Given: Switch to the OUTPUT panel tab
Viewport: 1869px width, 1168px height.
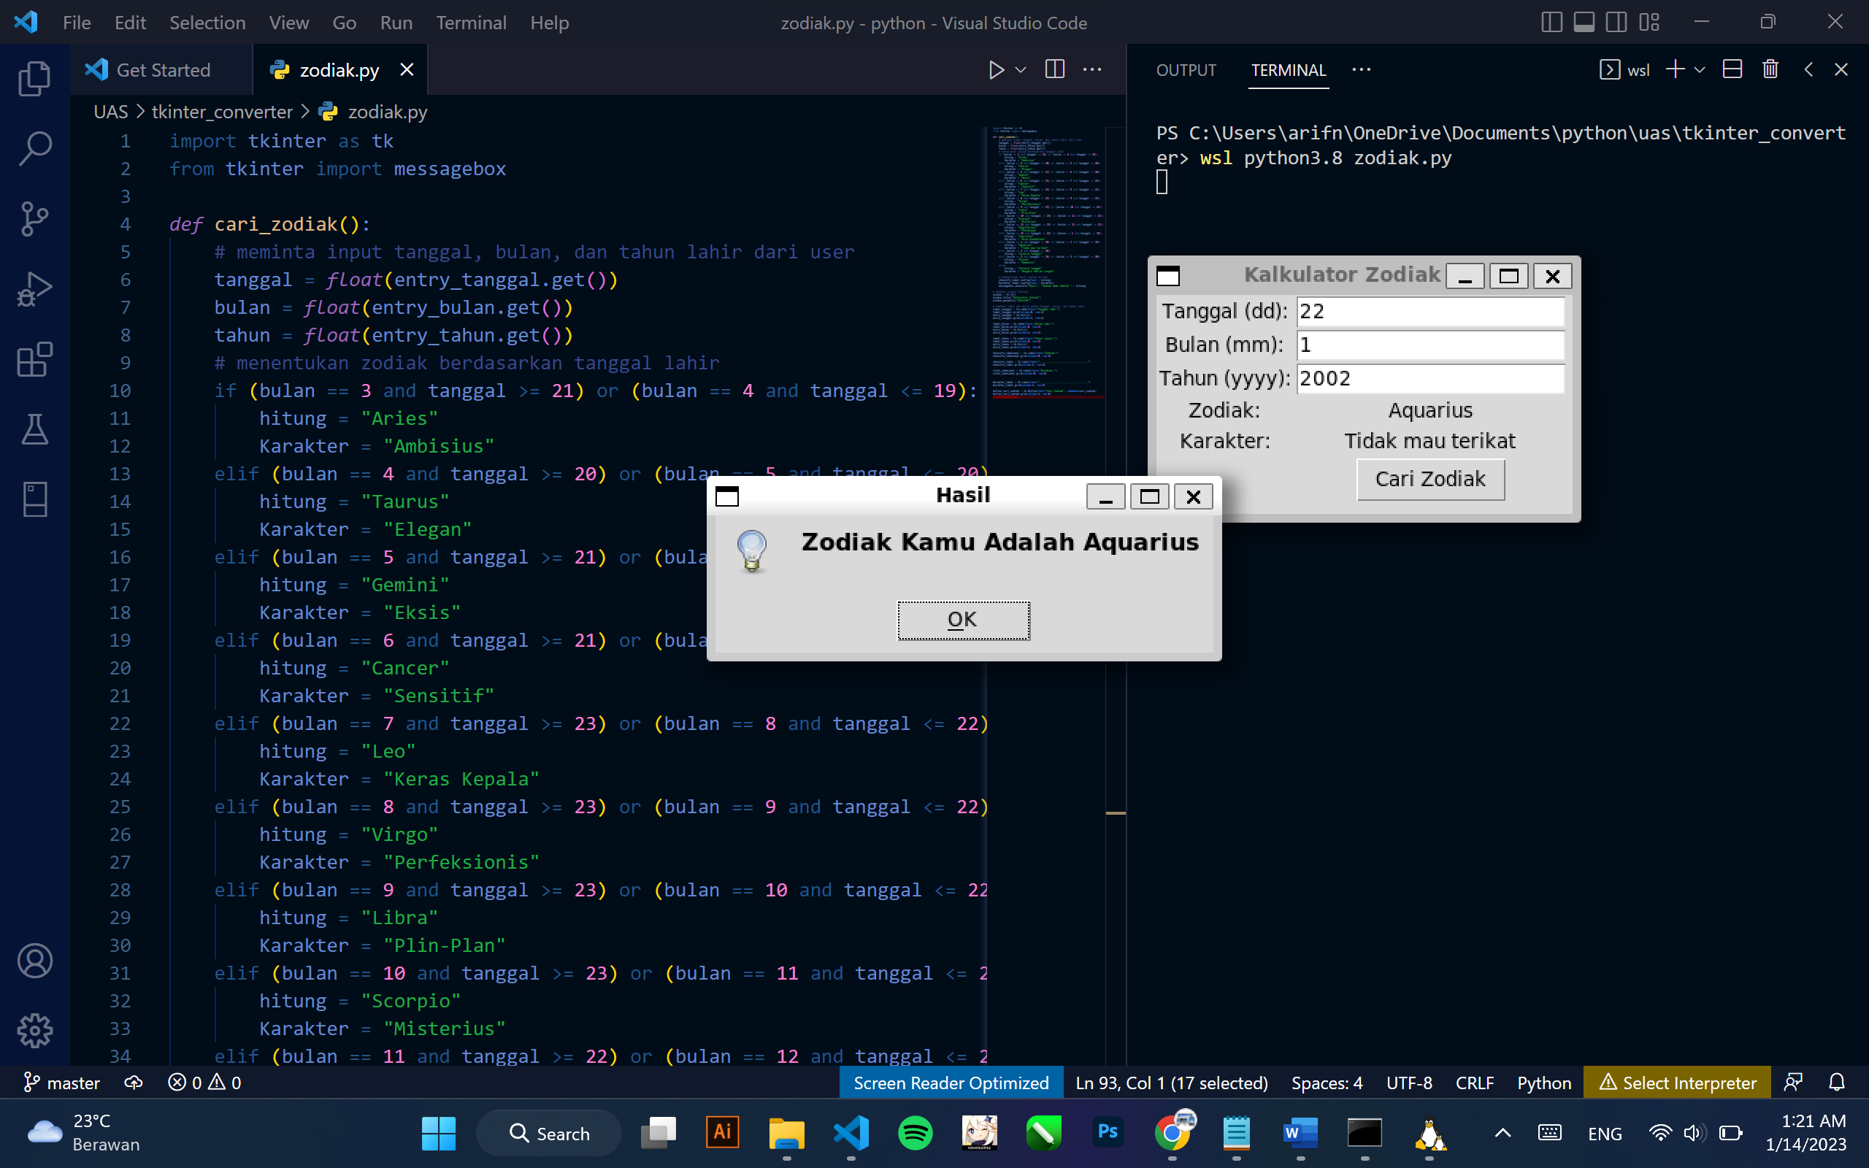Looking at the screenshot, I should tap(1186, 70).
